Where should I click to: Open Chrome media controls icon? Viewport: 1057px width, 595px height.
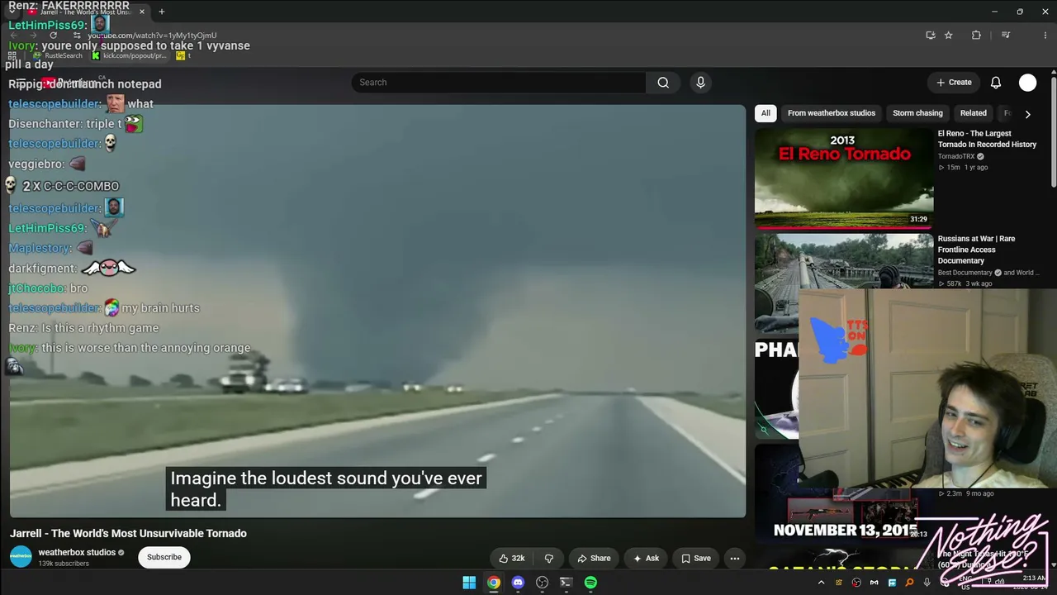tap(1006, 36)
